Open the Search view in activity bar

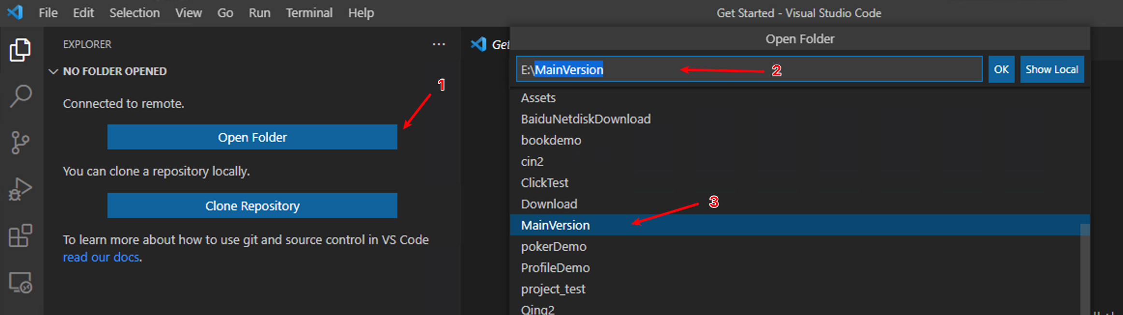pos(20,96)
